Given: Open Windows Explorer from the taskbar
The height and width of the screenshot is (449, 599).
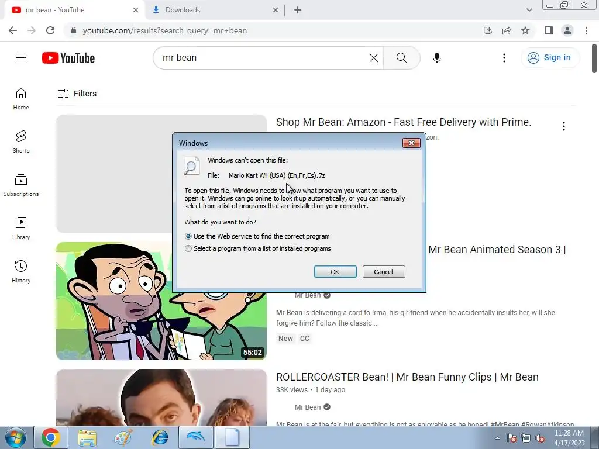Looking at the screenshot, I should click(x=87, y=437).
